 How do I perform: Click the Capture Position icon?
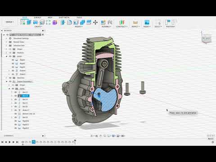[x=167, y=22]
